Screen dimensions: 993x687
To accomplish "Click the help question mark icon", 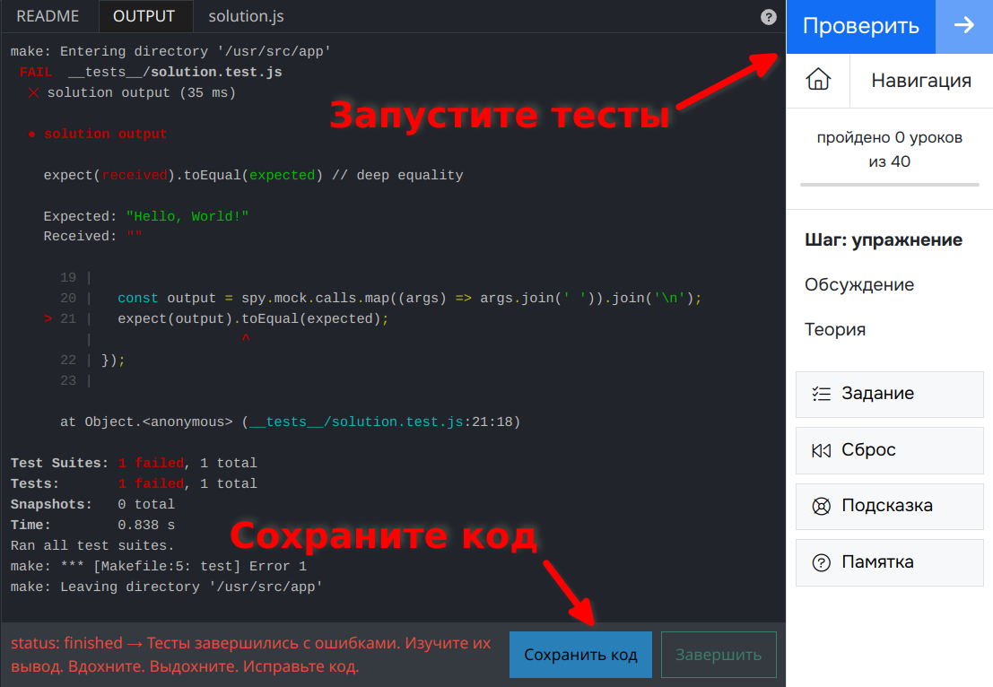I will tap(768, 17).
